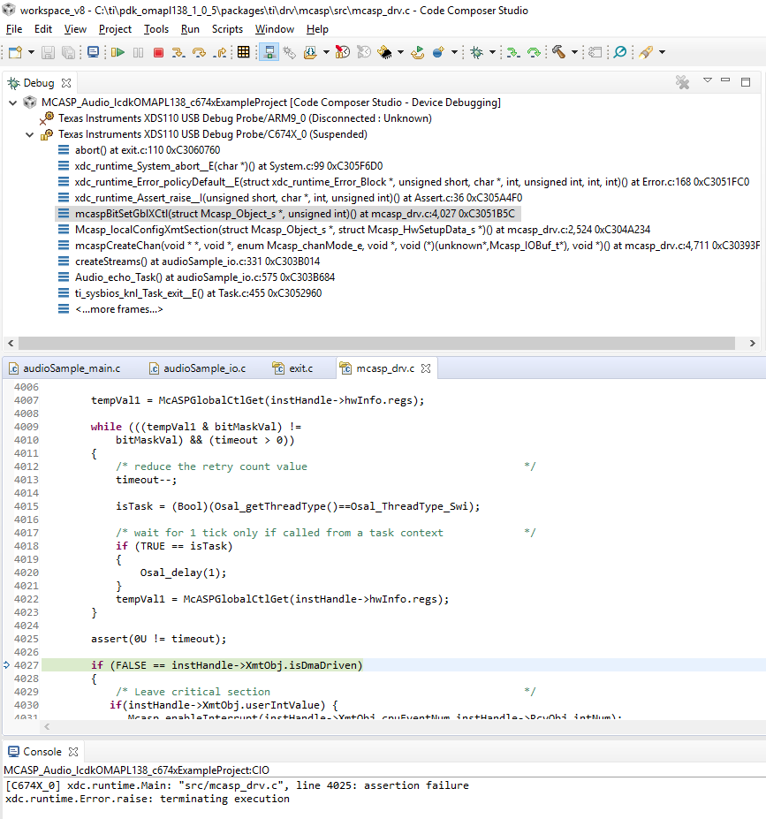Image resolution: width=766 pixels, height=819 pixels.
Task: Click the green assembly Step Into icon
Action: click(513, 52)
